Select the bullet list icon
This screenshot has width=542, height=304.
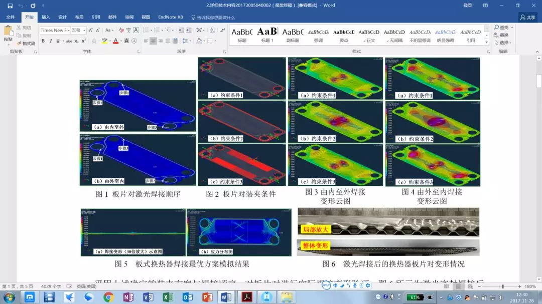click(146, 30)
